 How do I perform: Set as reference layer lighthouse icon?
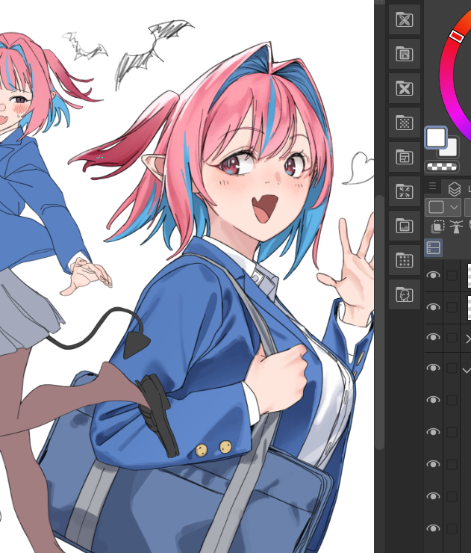[x=456, y=226]
